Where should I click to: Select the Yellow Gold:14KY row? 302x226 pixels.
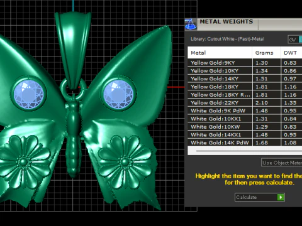(x=245, y=78)
